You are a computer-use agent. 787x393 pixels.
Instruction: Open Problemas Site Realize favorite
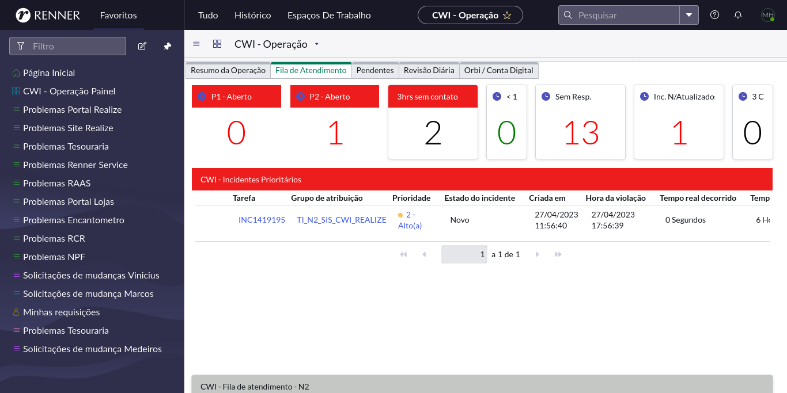tap(68, 128)
